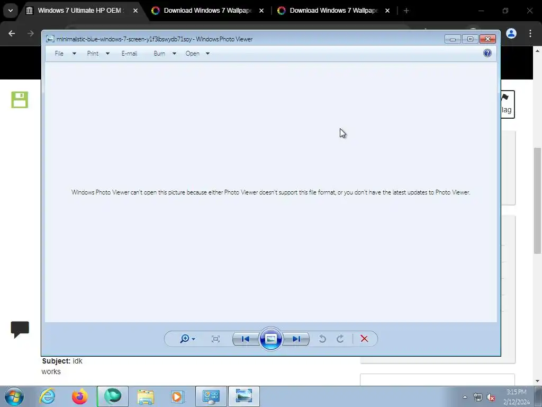
Task: Expand the Open dropdown arrow
Action: point(207,54)
